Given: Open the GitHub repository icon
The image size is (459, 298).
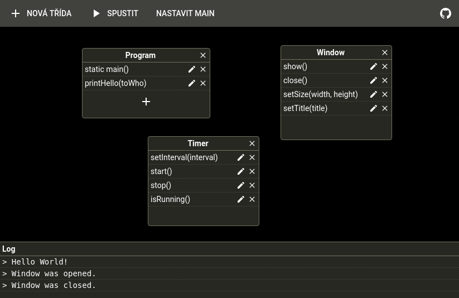Looking at the screenshot, I should coord(445,13).
